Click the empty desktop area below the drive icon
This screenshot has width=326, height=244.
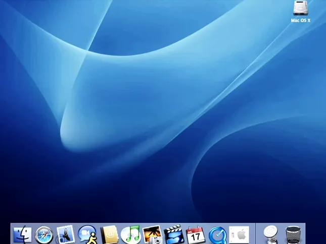pos(301,60)
